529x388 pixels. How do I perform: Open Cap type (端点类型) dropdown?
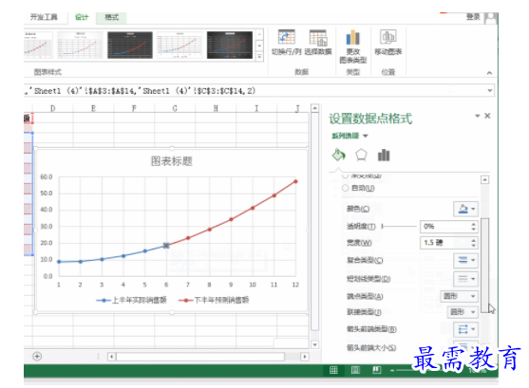coord(459,296)
